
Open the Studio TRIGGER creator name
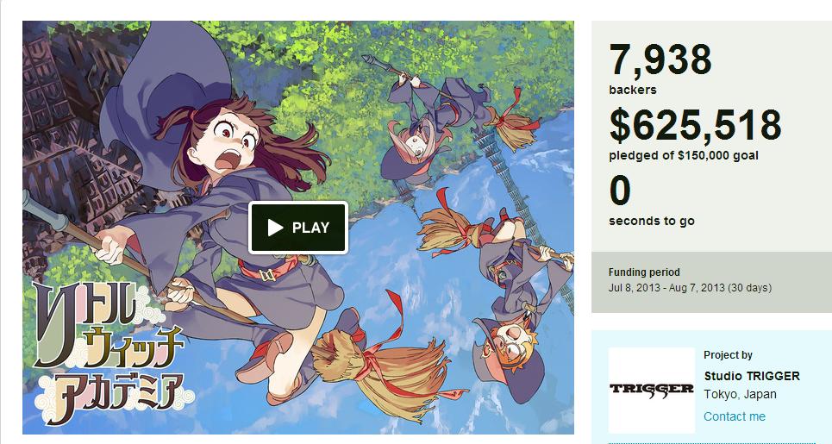[x=751, y=376]
